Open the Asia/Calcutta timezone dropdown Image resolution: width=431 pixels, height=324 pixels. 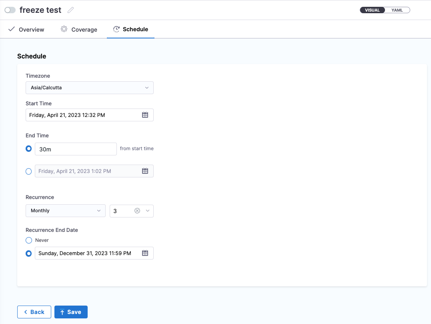click(x=89, y=88)
